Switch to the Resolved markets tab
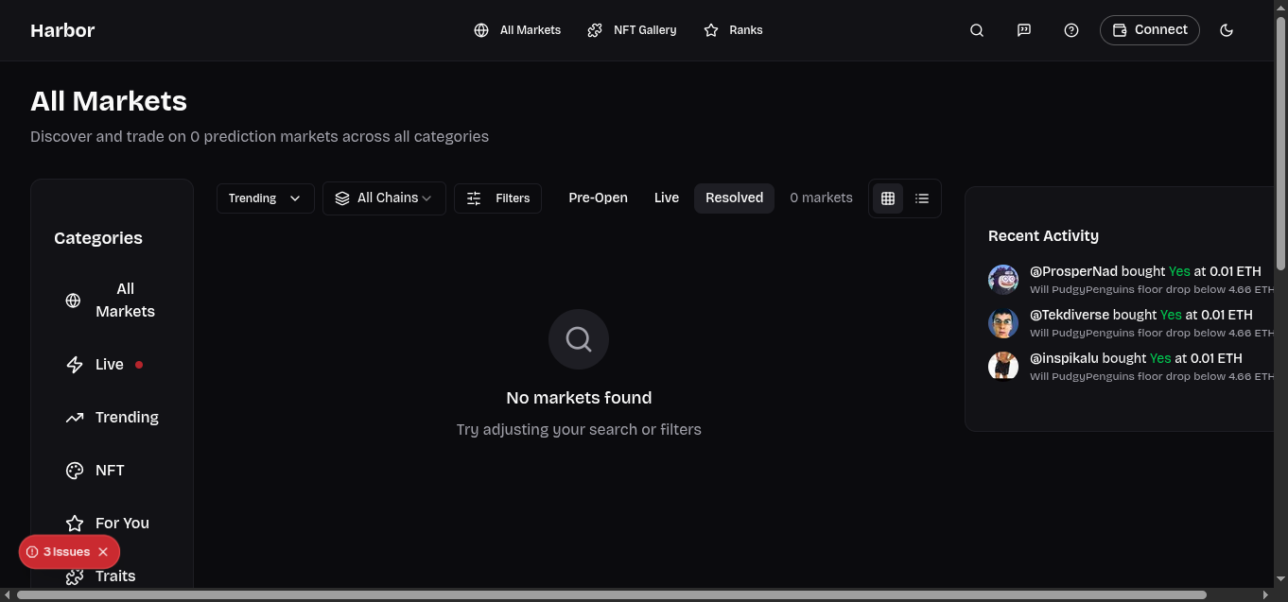The image size is (1288, 602). tap(734, 198)
